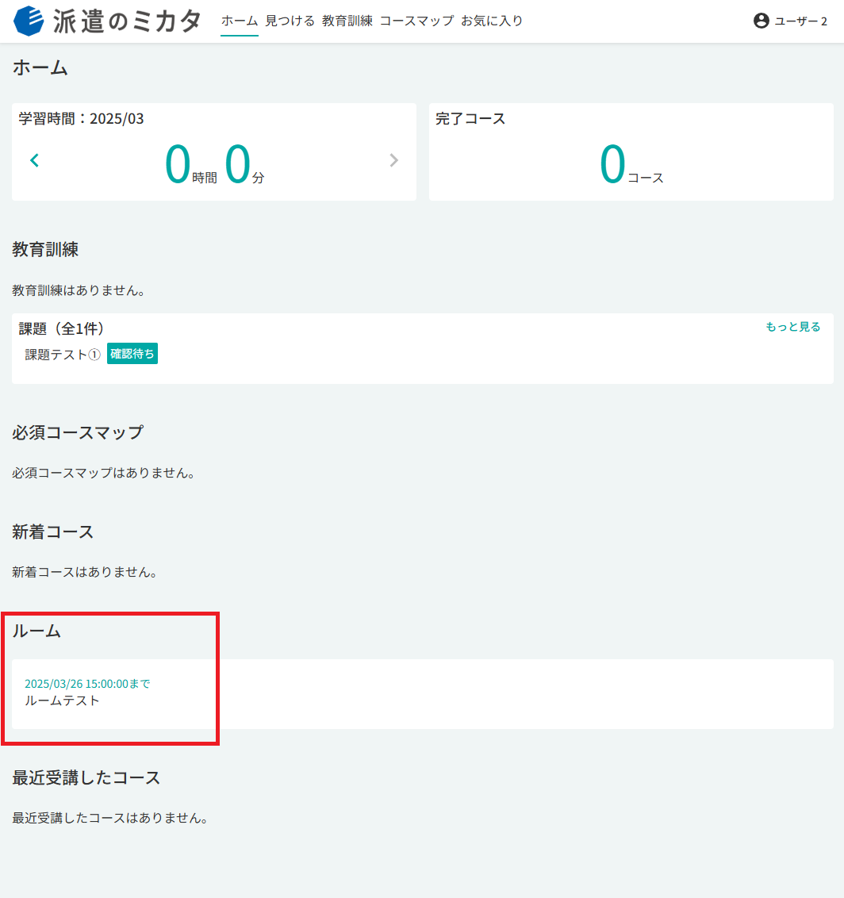The height and width of the screenshot is (898, 844).
Task: Click the 0 コース completed count
Action: tap(631, 164)
